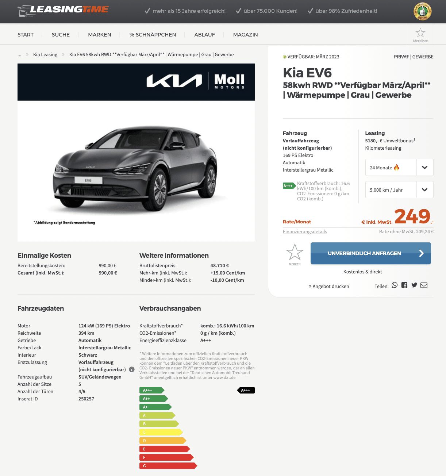
Task: Open the 5.000 km / Jahr dropdown
Action: (x=399, y=190)
